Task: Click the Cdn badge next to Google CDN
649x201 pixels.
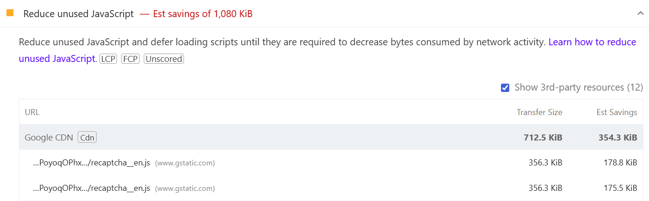Action: pos(87,137)
